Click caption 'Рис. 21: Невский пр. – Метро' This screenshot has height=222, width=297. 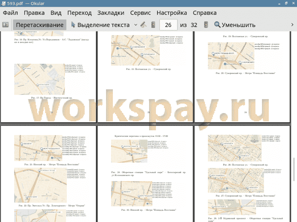click(x=52, y=164)
